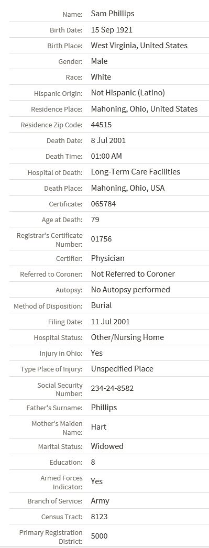
Task: Select the filing date 11 Jul 2001
Action: coord(110,322)
